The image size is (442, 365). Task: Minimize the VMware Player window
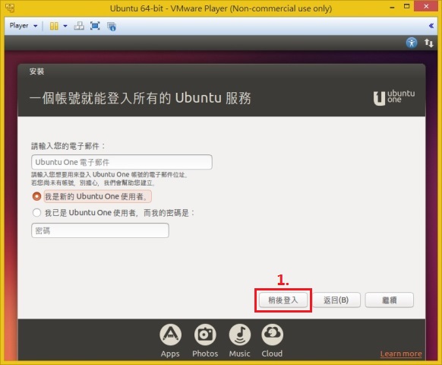point(392,8)
